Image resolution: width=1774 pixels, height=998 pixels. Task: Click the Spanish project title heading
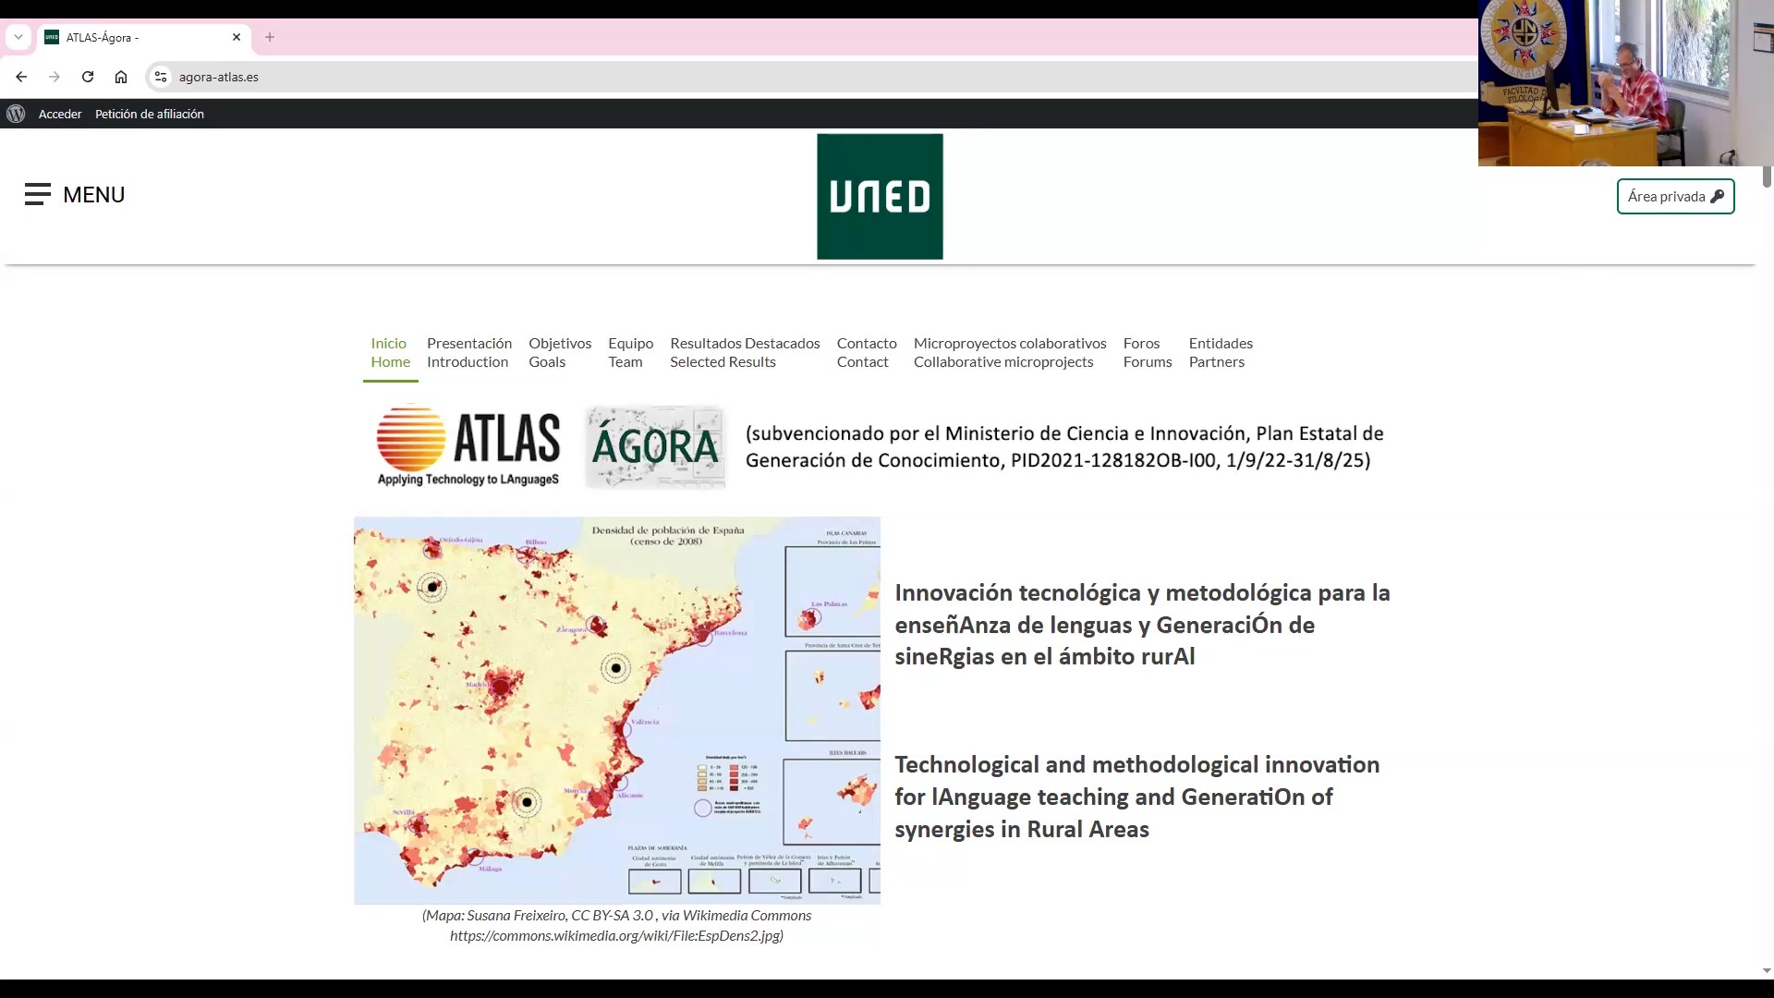point(1142,625)
